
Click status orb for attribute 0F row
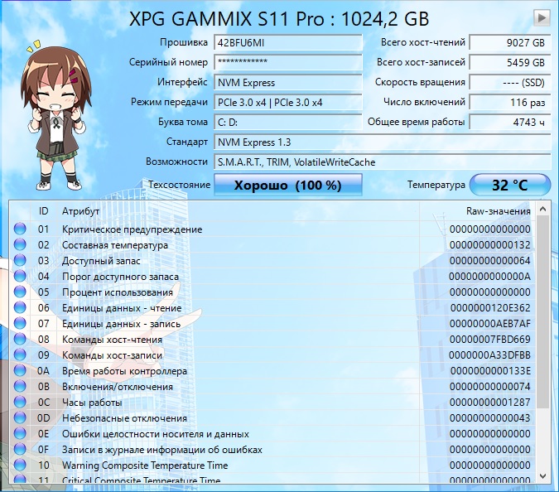[20, 449]
